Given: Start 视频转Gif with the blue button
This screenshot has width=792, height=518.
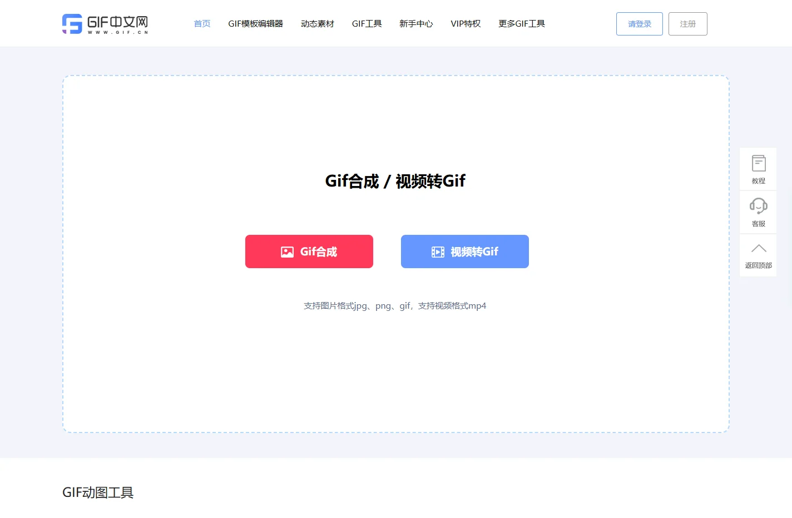Looking at the screenshot, I should click(465, 252).
